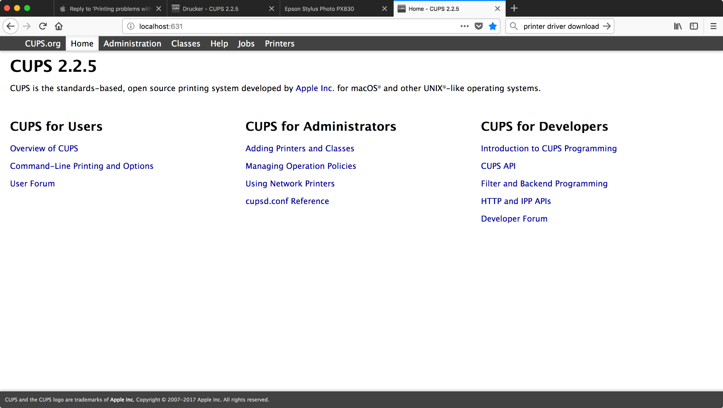
Task: Open Filter and Backend Programming
Action: click(x=544, y=184)
